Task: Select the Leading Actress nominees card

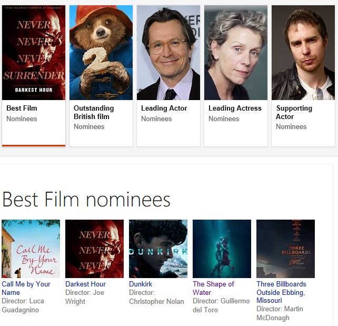Action: click(236, 76)
